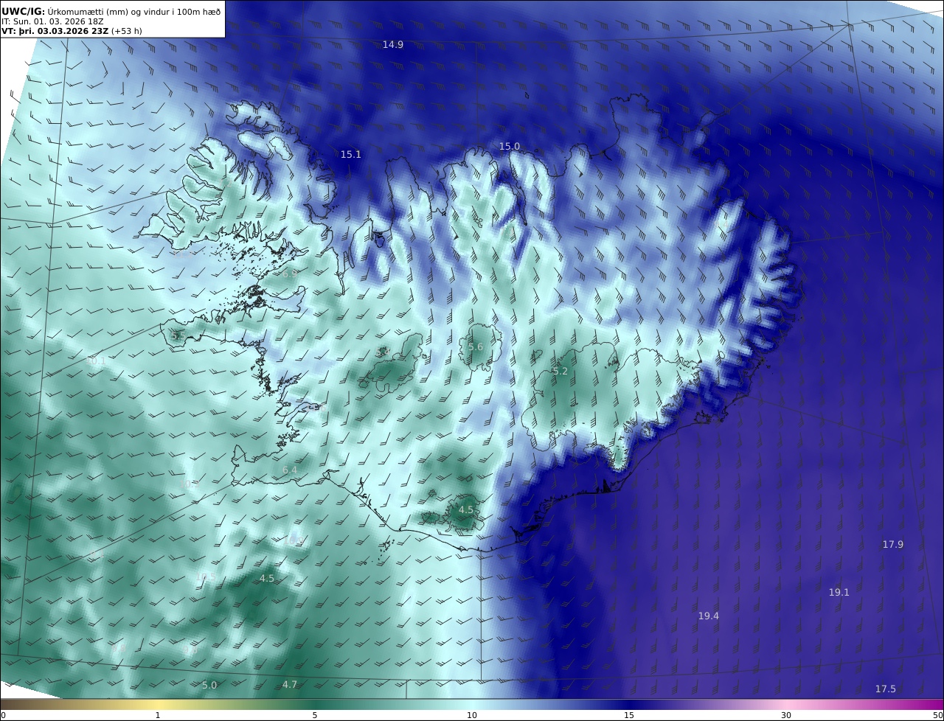This screenshot has height=721, width=944.
Task: Click the 19.4 value label
Action: point(709,616)
